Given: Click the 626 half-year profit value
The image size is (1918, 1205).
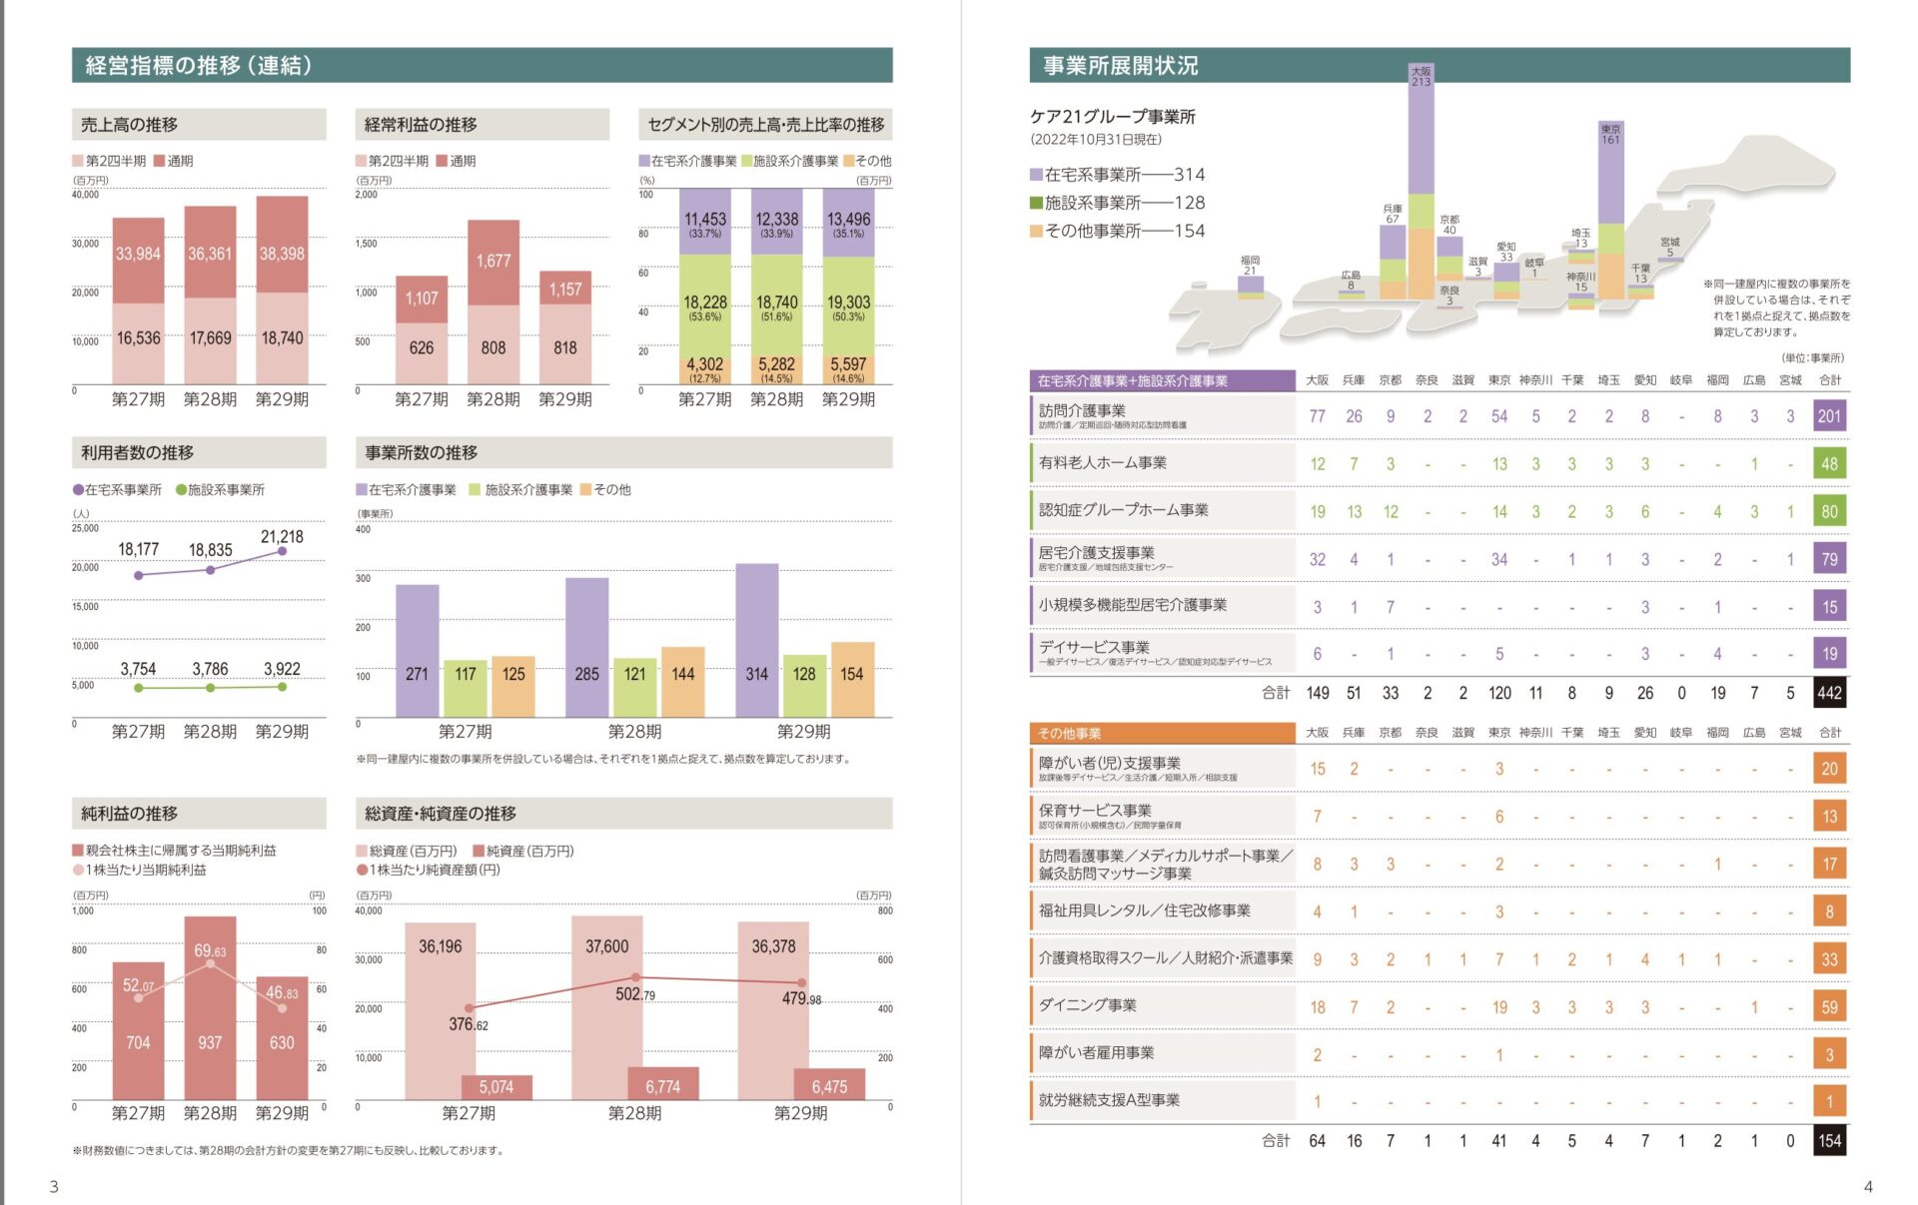Looking at the screenshot, I should (x=422, y=348).
